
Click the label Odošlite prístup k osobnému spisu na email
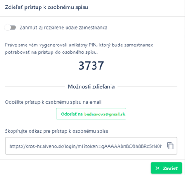pyautogui.click(x=53, y=102)
